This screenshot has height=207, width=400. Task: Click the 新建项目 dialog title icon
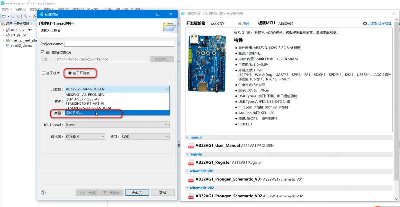pos(41,14)
